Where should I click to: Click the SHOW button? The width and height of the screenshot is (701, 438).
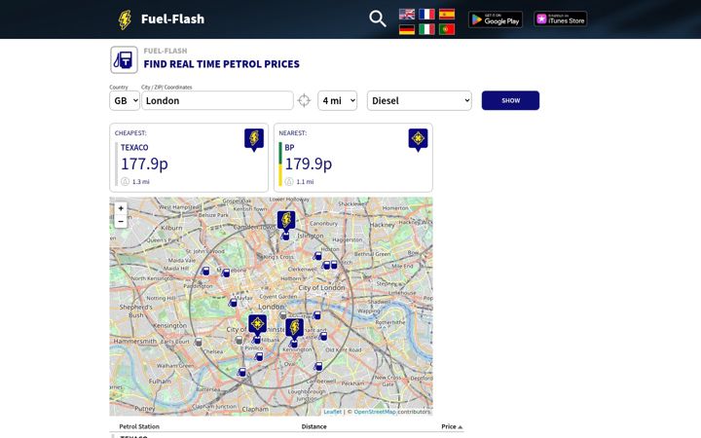click(510, 100)
